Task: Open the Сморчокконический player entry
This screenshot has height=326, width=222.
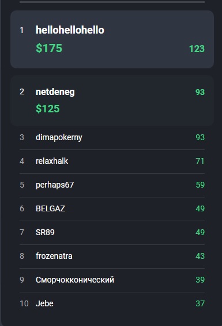Action: [x=112, y=280]
